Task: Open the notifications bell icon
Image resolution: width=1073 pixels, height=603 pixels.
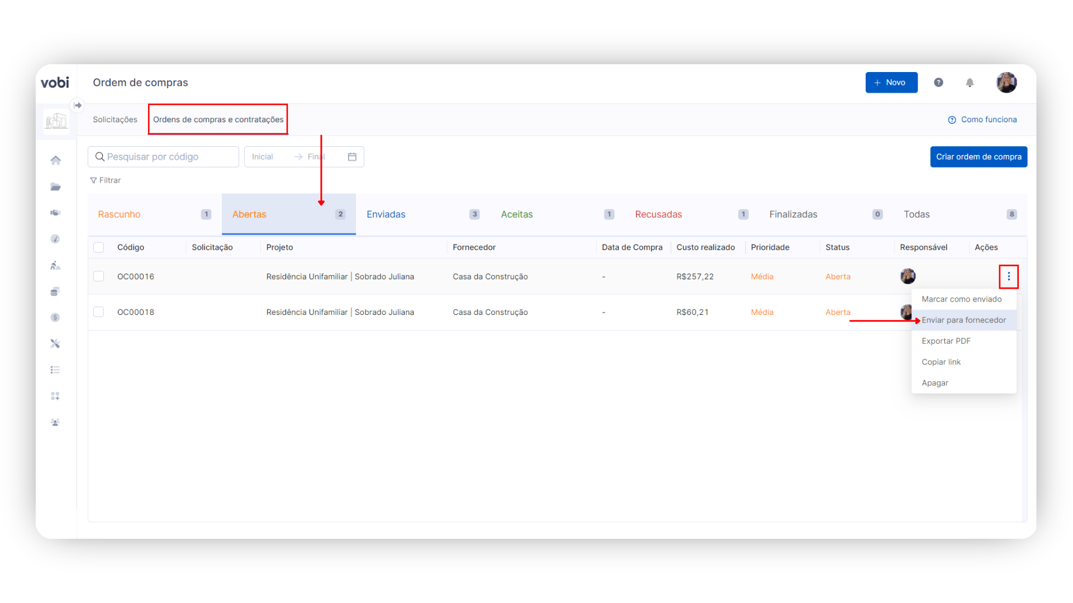Action: point(970,83)
